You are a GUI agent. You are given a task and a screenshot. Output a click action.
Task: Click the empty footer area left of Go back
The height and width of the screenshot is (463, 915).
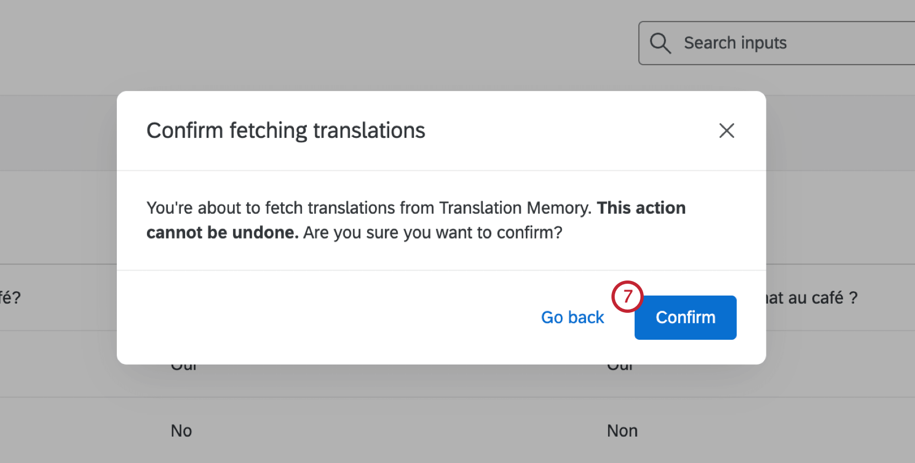coord(323,318)
